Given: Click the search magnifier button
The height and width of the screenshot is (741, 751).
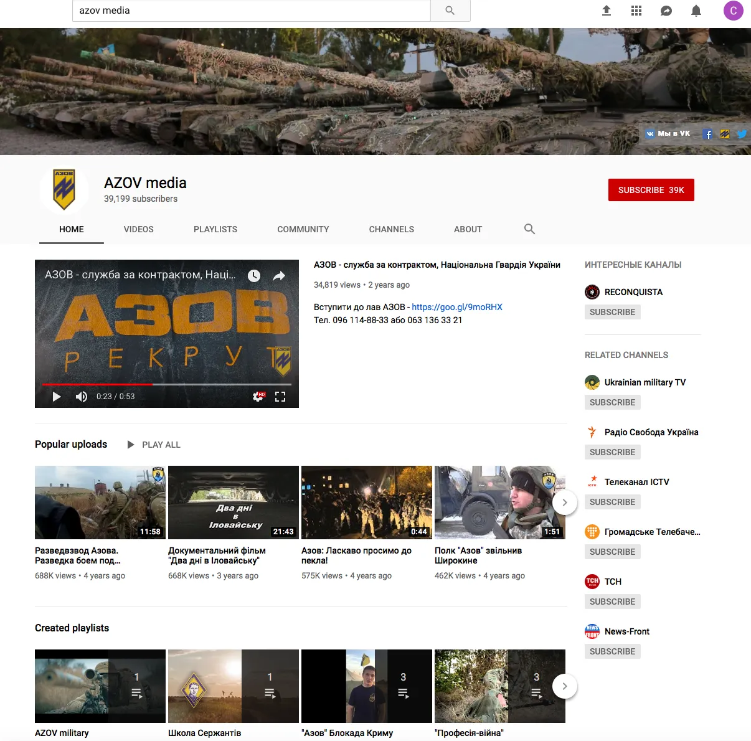Looking at the screenshot, I should 450,11.
